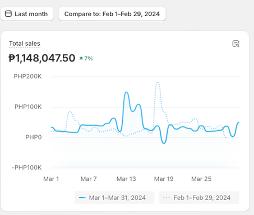
Task: Click the dotted line's highest peak near Mar 18
Action: (x=158, y=82)
